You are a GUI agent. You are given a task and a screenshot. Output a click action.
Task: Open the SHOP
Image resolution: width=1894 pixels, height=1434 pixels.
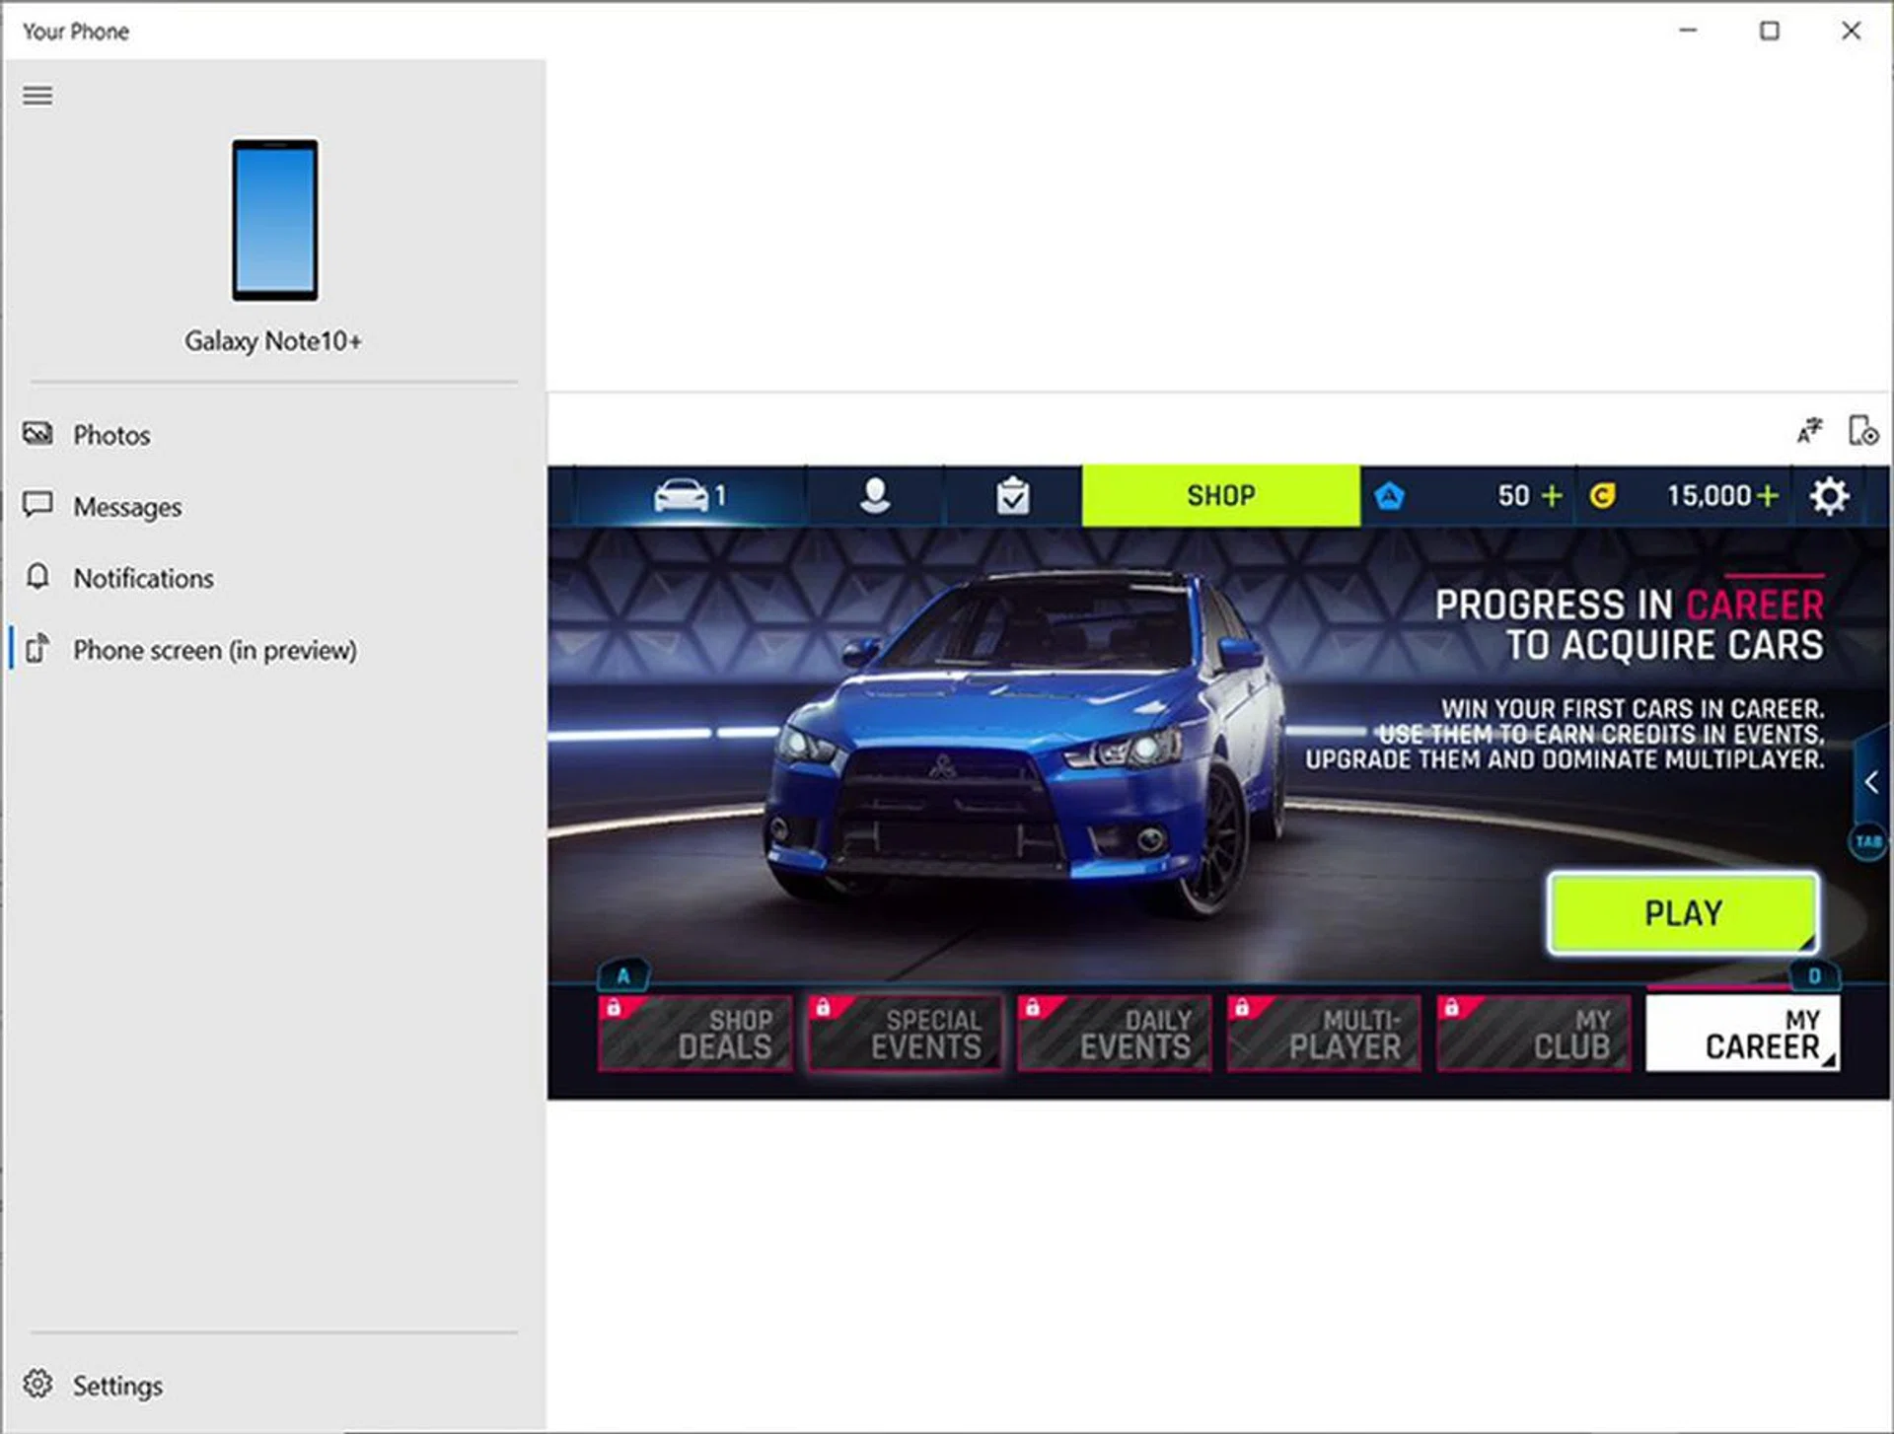tap(1221, 495)
